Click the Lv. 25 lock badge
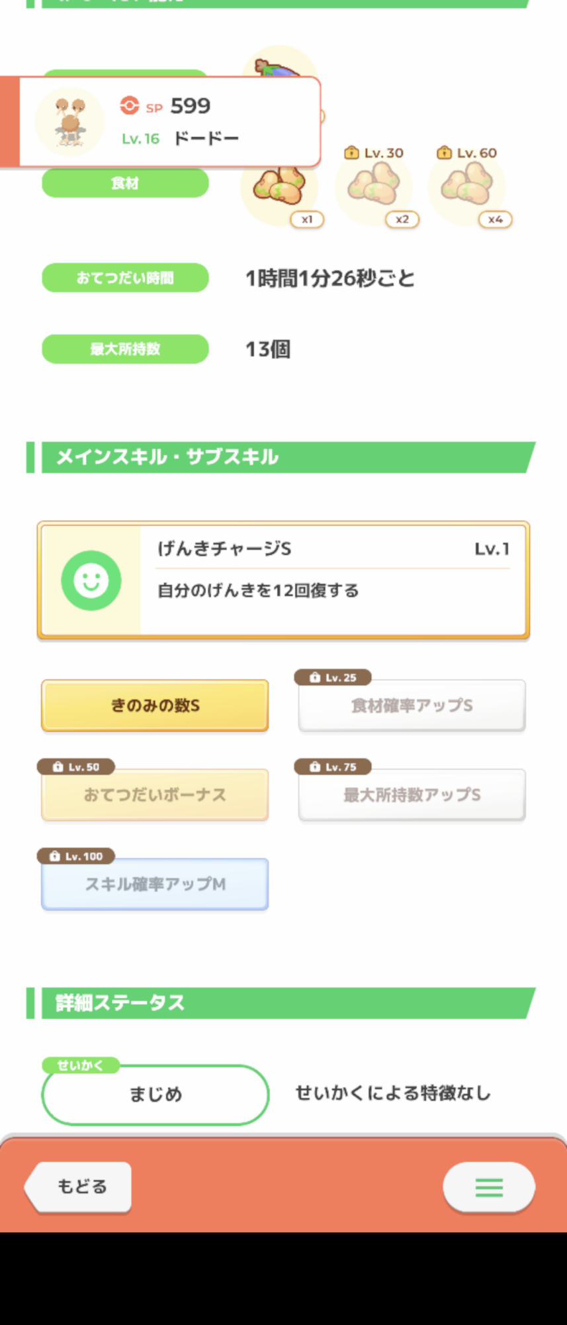 [x=333, y=677]
